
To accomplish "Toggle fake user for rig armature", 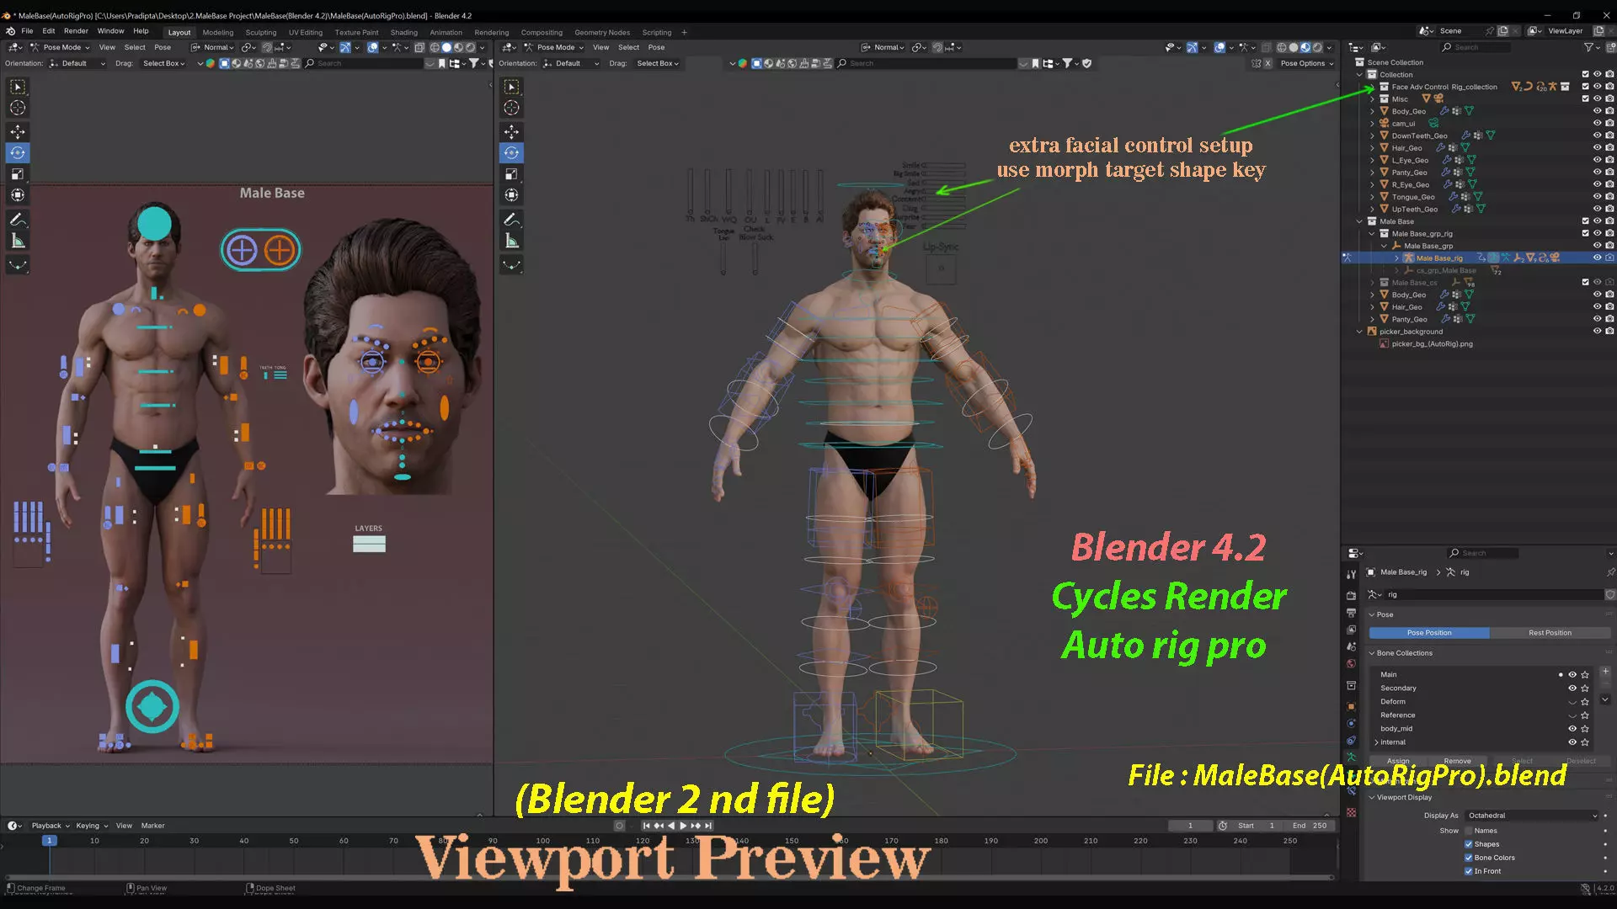I will pos(1610,594).
